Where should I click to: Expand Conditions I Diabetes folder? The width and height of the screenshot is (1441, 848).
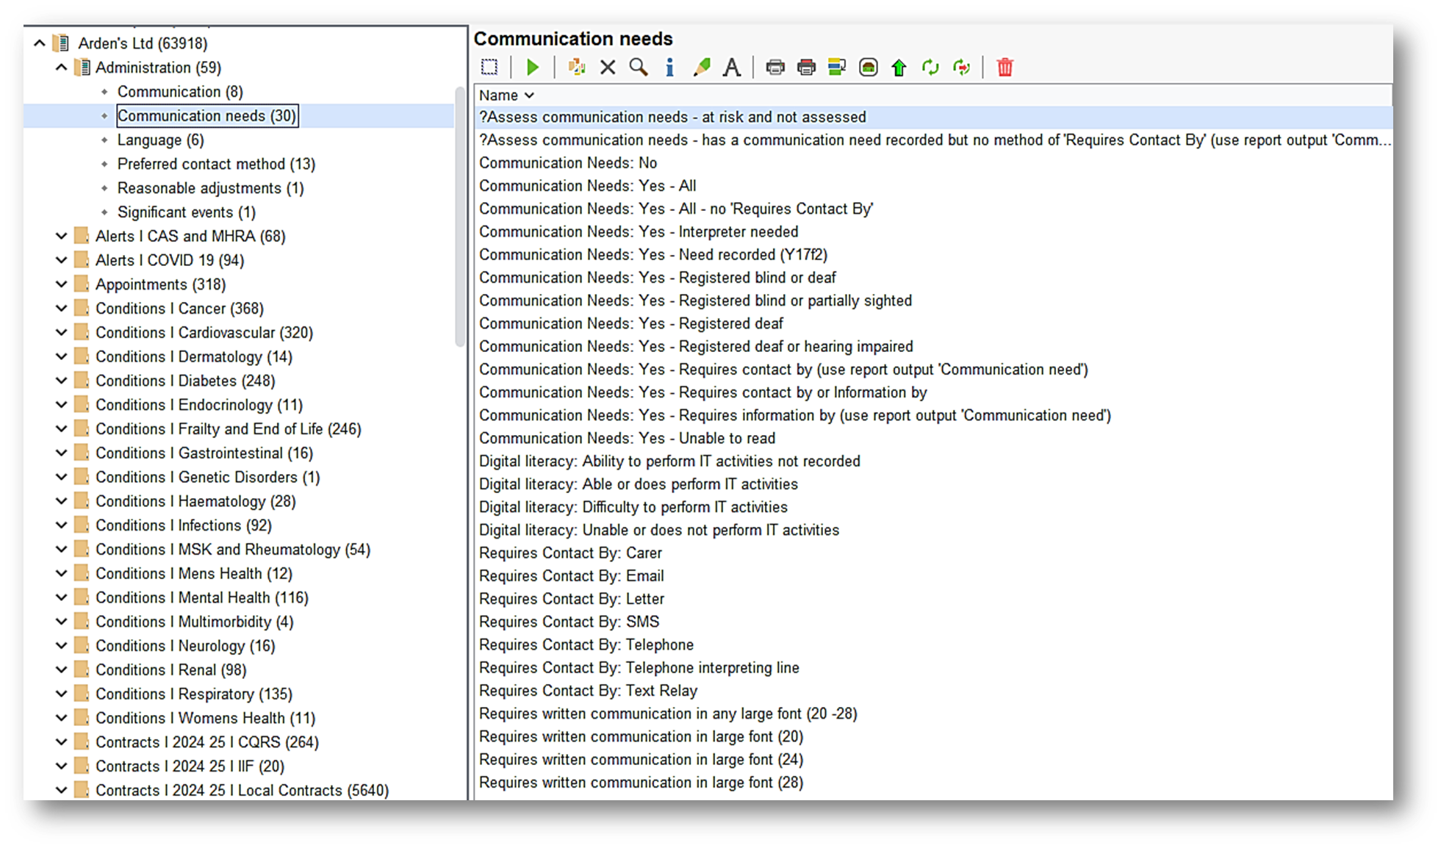click(62, 381)
